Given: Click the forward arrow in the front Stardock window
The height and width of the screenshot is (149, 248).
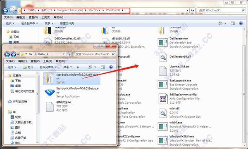Looking at the screenshot, I should 13,54.
